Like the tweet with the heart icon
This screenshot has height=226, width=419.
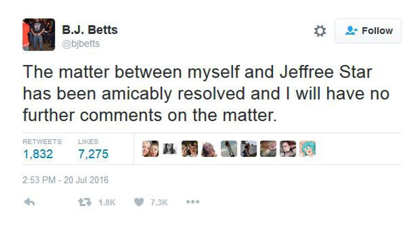(139, 202)
